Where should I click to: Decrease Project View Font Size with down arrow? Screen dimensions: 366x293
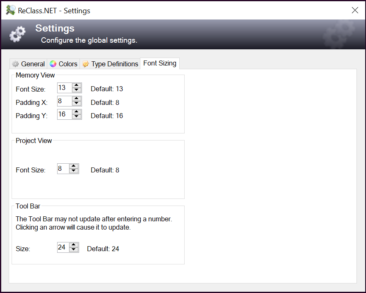[x=74, y=171]
